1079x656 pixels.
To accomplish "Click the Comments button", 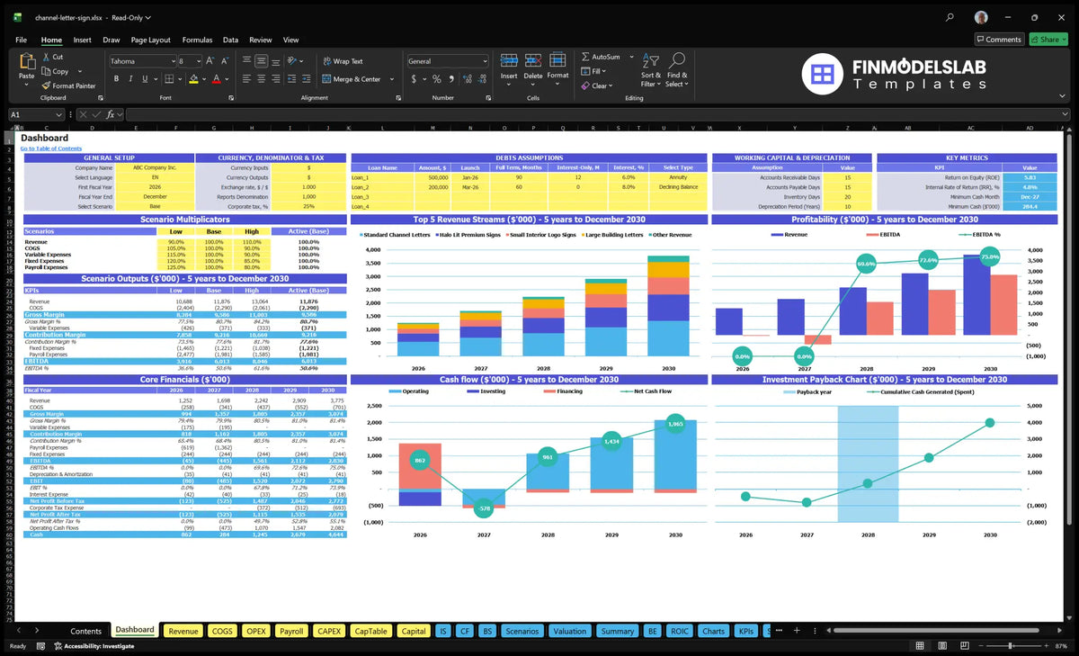I will click(999, 40).
